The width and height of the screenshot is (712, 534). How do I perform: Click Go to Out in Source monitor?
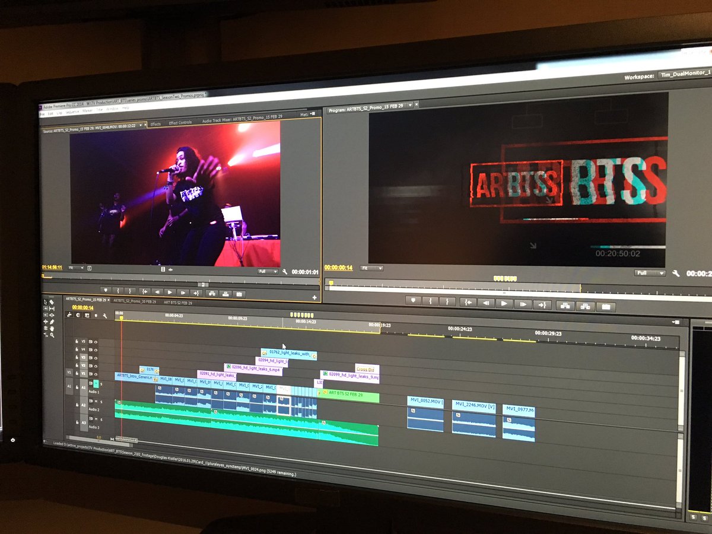pyautogui.click(x=196, y=293)
